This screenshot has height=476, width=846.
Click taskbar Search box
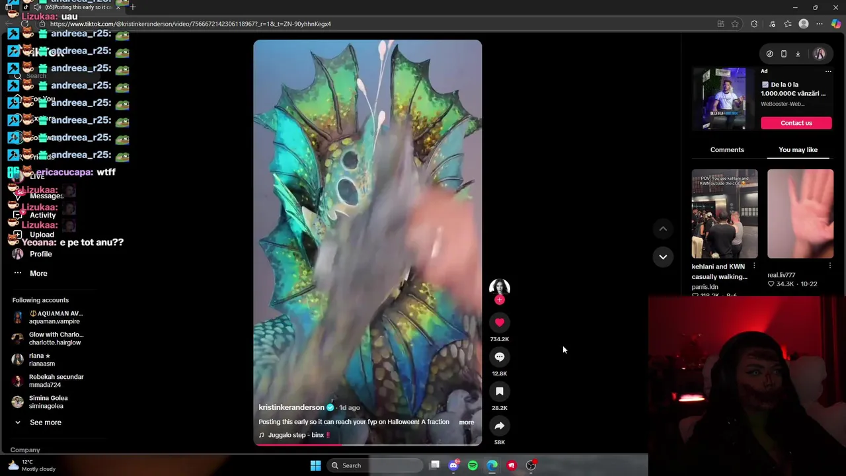coord(375,465)
